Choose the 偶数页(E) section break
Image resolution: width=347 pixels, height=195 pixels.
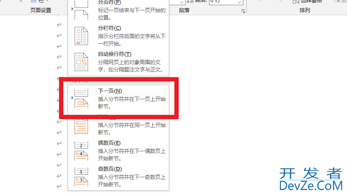(x=118, y=151)
